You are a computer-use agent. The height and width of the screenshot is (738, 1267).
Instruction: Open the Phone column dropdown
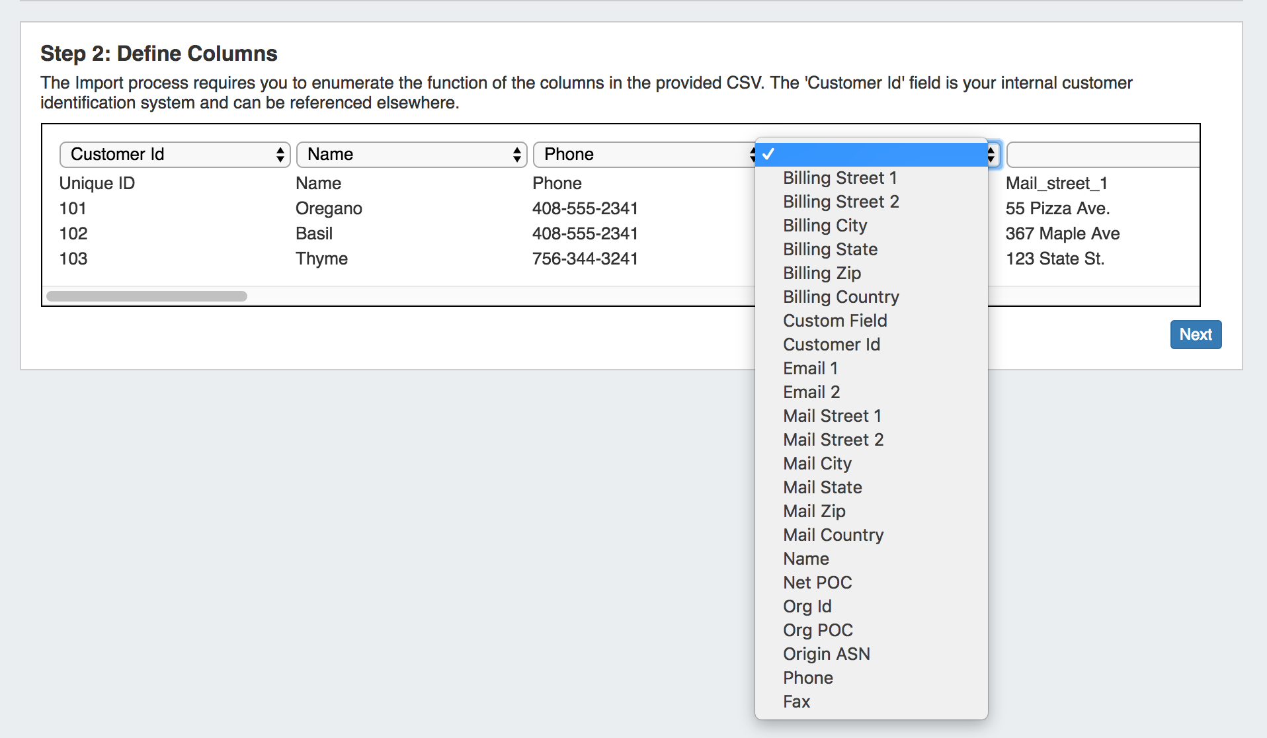645,154
